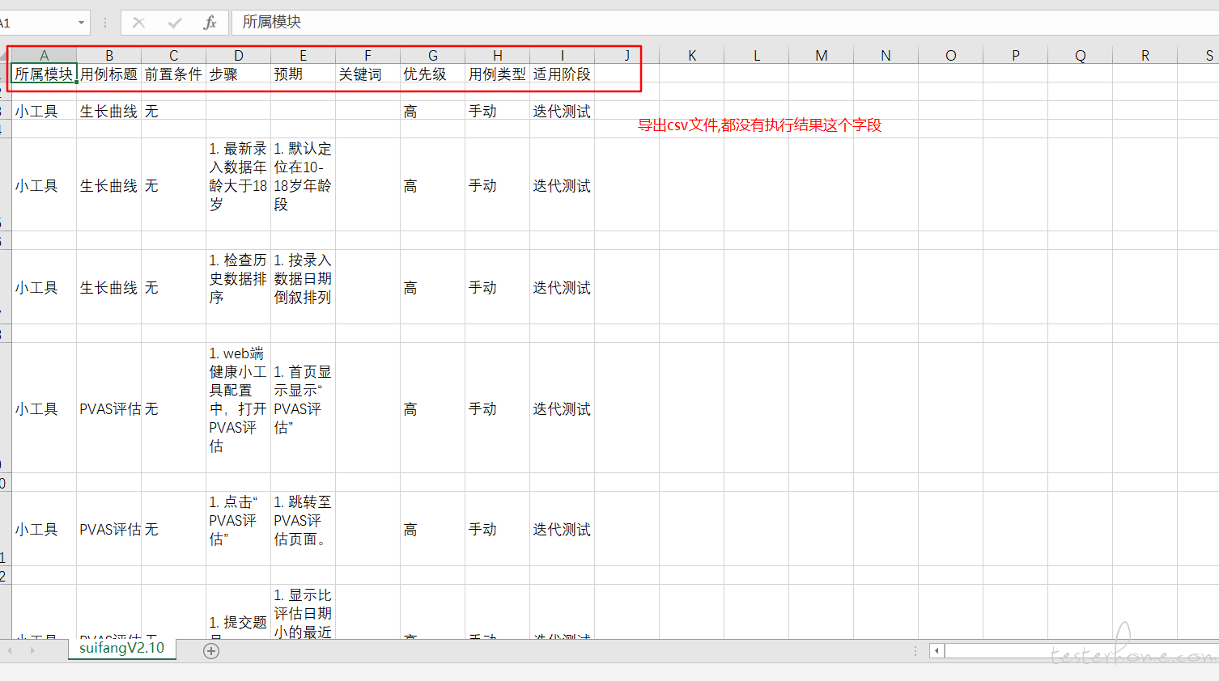Image resolution: width=1219 pixels, height=681 pixels.
Task: Select column C header
Action: 174,55
